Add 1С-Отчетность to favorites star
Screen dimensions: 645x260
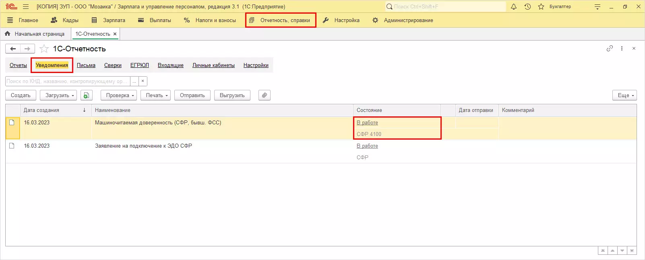point(44,49)
